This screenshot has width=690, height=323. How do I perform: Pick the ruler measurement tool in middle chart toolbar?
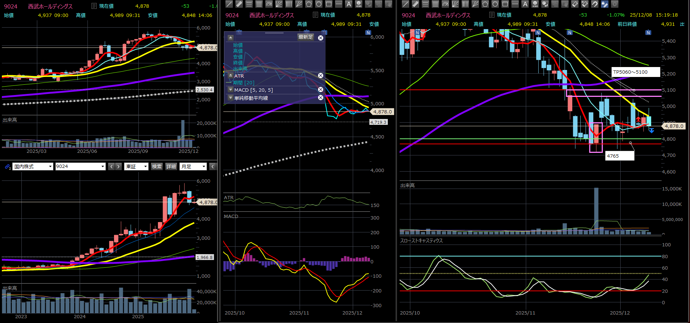click(239, 4)
